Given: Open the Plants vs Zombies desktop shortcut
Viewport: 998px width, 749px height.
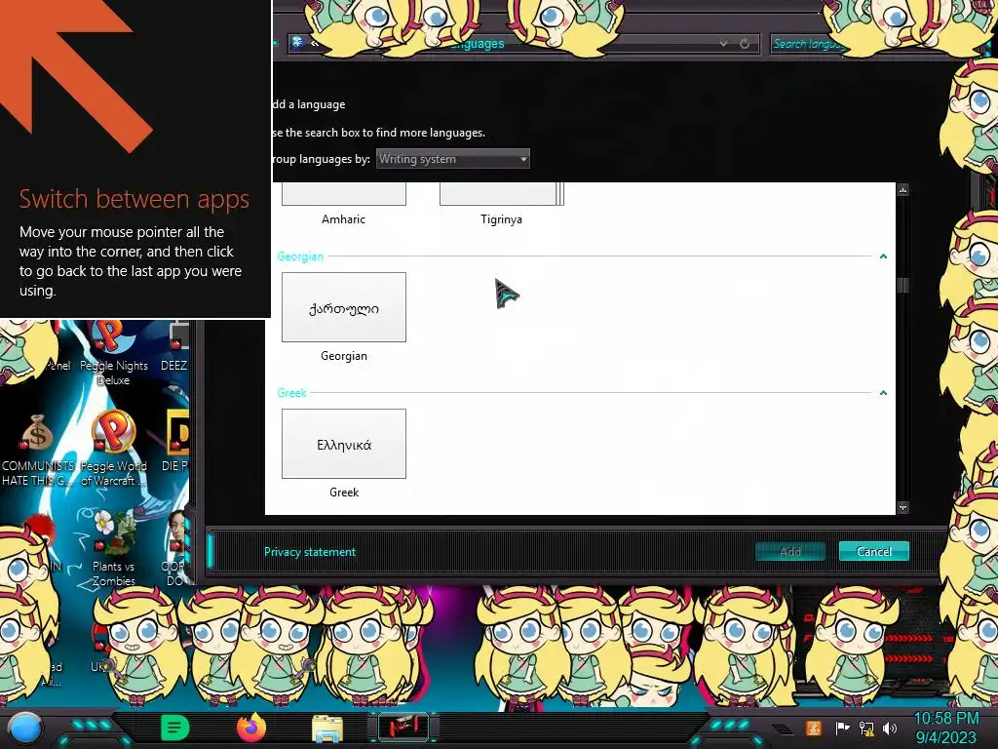Looking at the screenshot, I should click(113, 547).
